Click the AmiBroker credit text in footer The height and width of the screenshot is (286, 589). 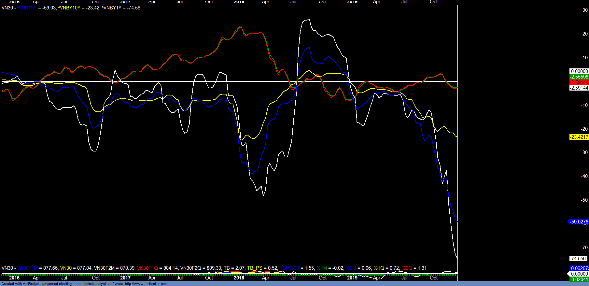[x=85, y=284]
